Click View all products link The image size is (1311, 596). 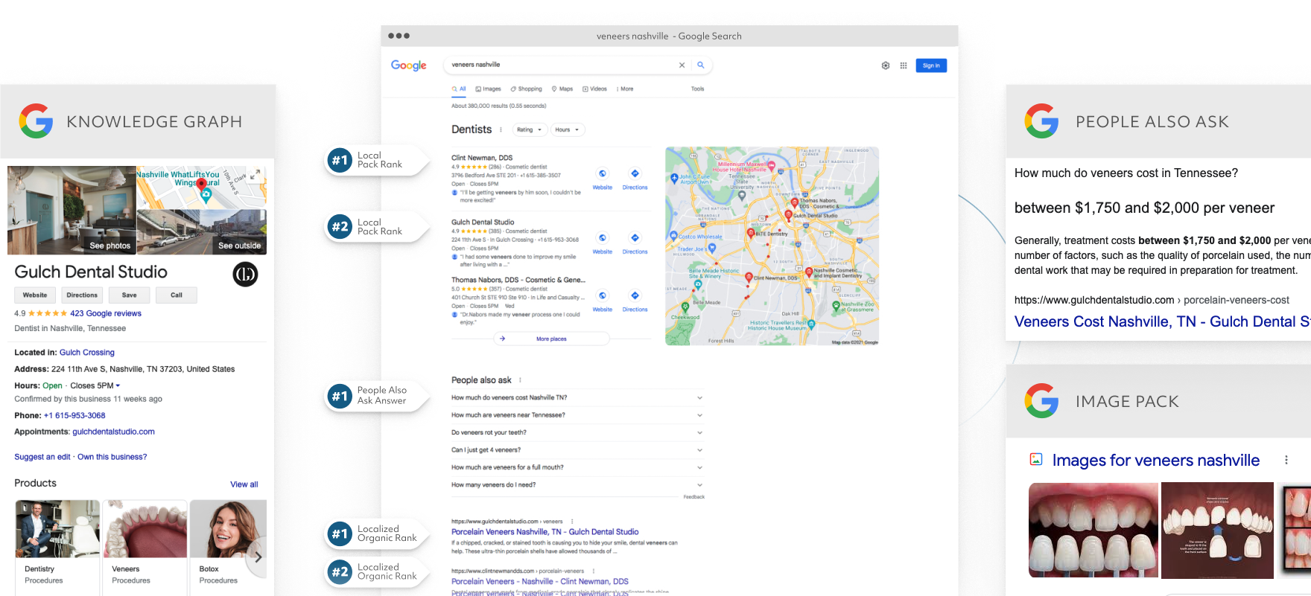click(x=244, y=484)
